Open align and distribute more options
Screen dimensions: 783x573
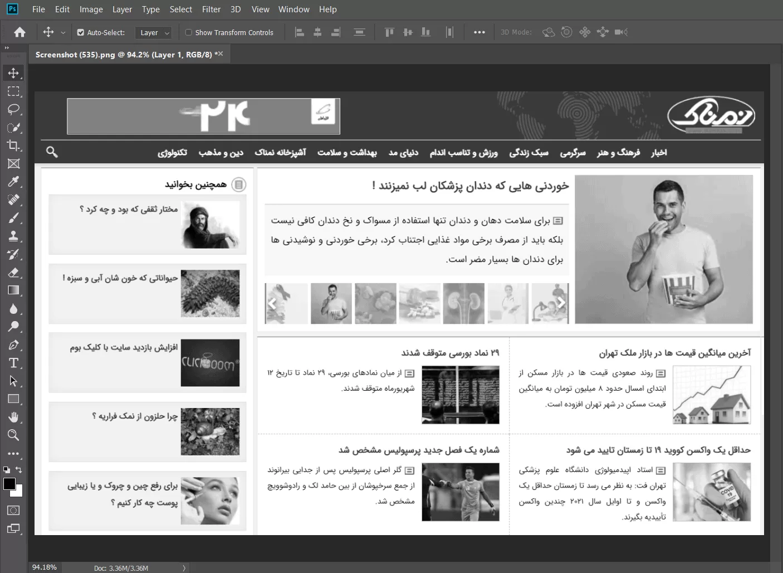[x=479, y=32]
